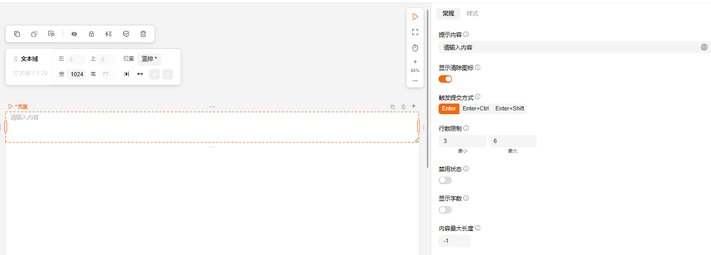Switch to the 常规 tab

(x=448, y=13)
